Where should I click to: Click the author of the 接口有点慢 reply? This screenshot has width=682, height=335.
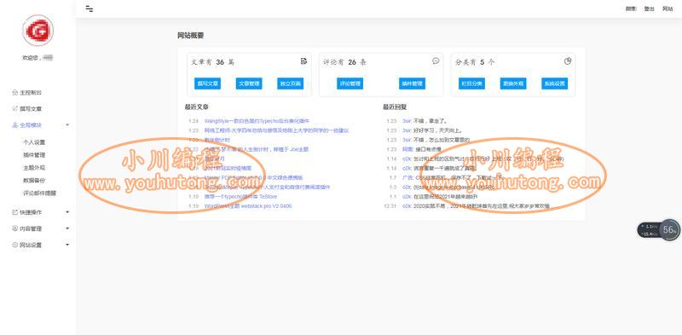click(407, 149)
